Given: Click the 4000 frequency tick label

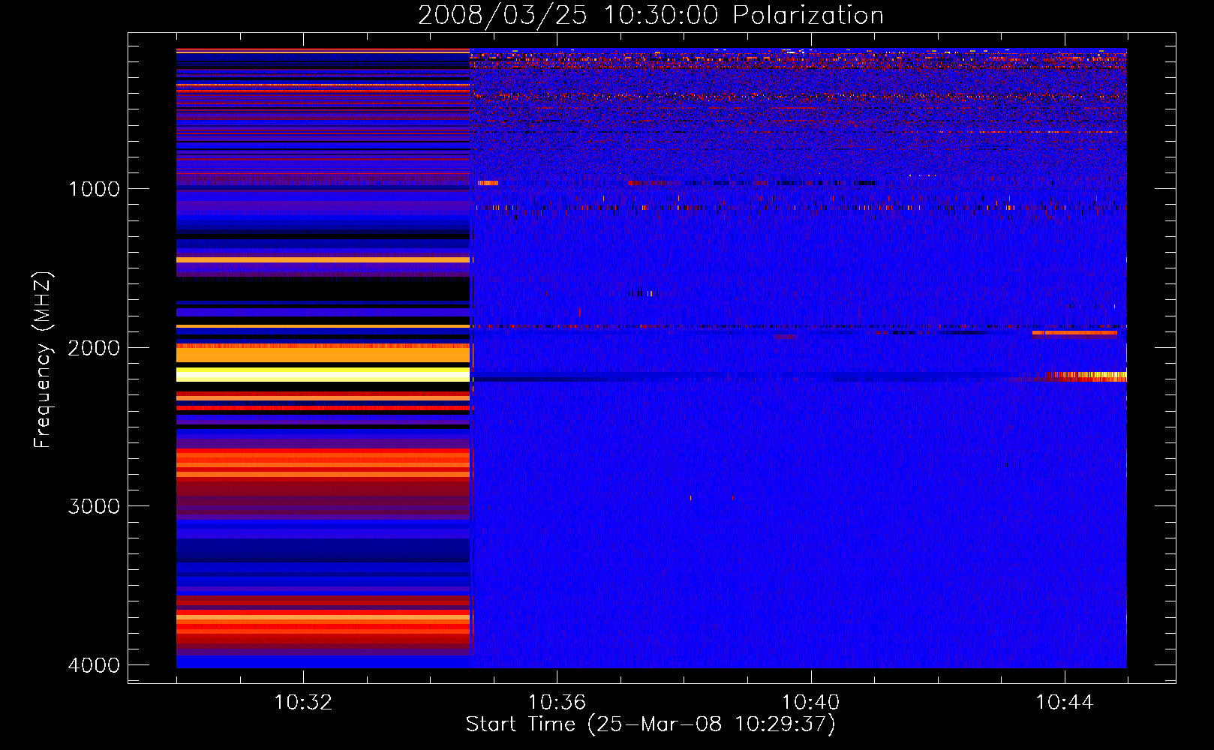Looking at the screenshot, I should tap(94, 665).
